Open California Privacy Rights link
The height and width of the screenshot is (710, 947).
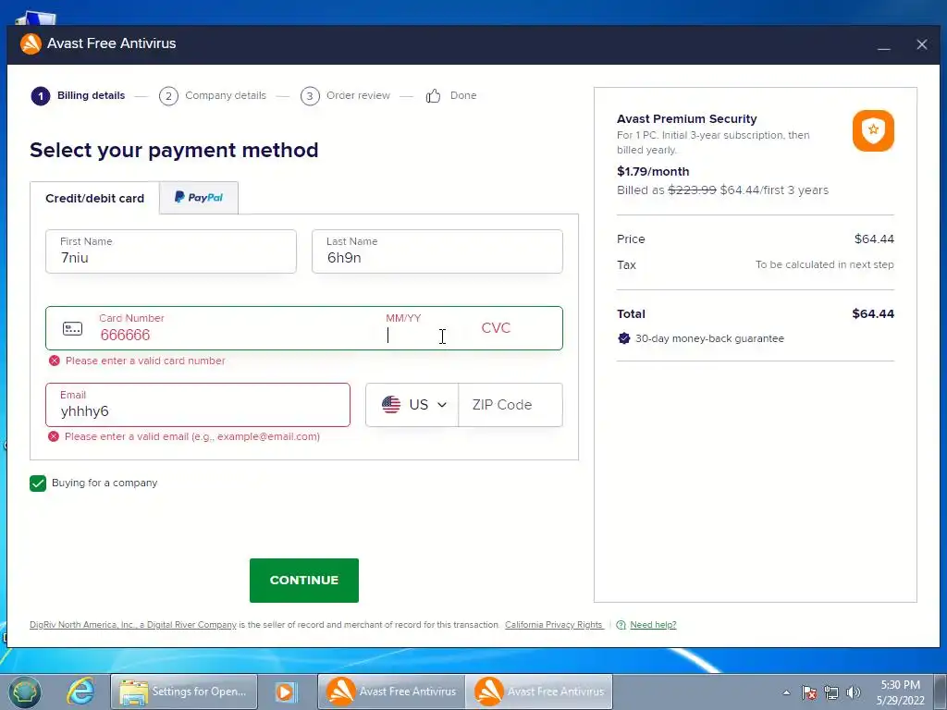[554, 625]
